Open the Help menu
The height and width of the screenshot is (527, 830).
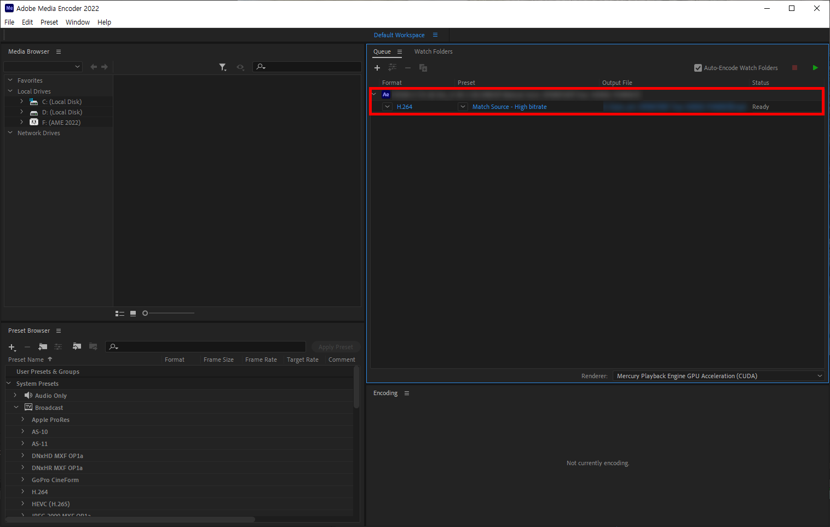tap(104, 22)
